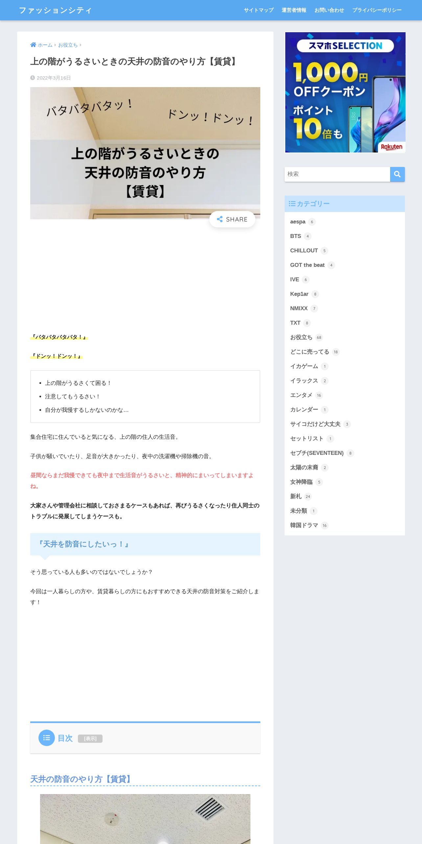Open the 未分類 category
The height and width of the screenshot is (844, 422).
[x=298, y=511]
